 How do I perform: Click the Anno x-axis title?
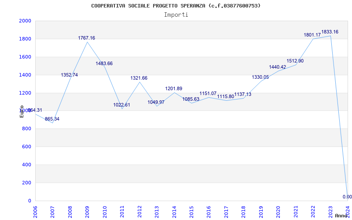click(x=341, y=216)
